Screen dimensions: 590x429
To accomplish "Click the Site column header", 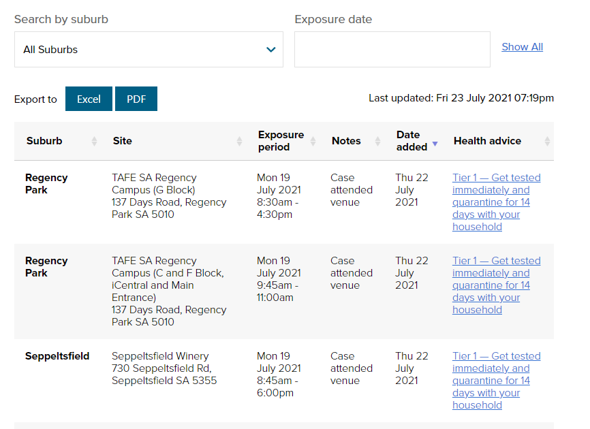I will pos(122,140).
